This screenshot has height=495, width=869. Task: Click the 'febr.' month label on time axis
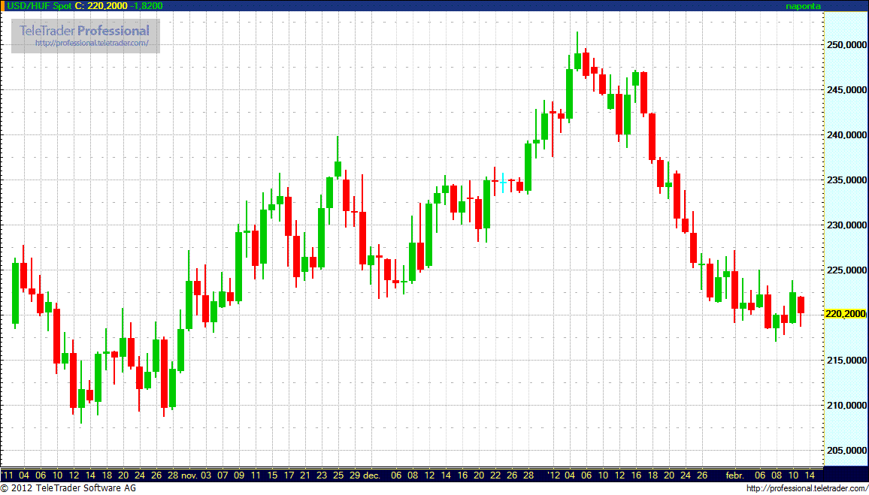(736, 475)
